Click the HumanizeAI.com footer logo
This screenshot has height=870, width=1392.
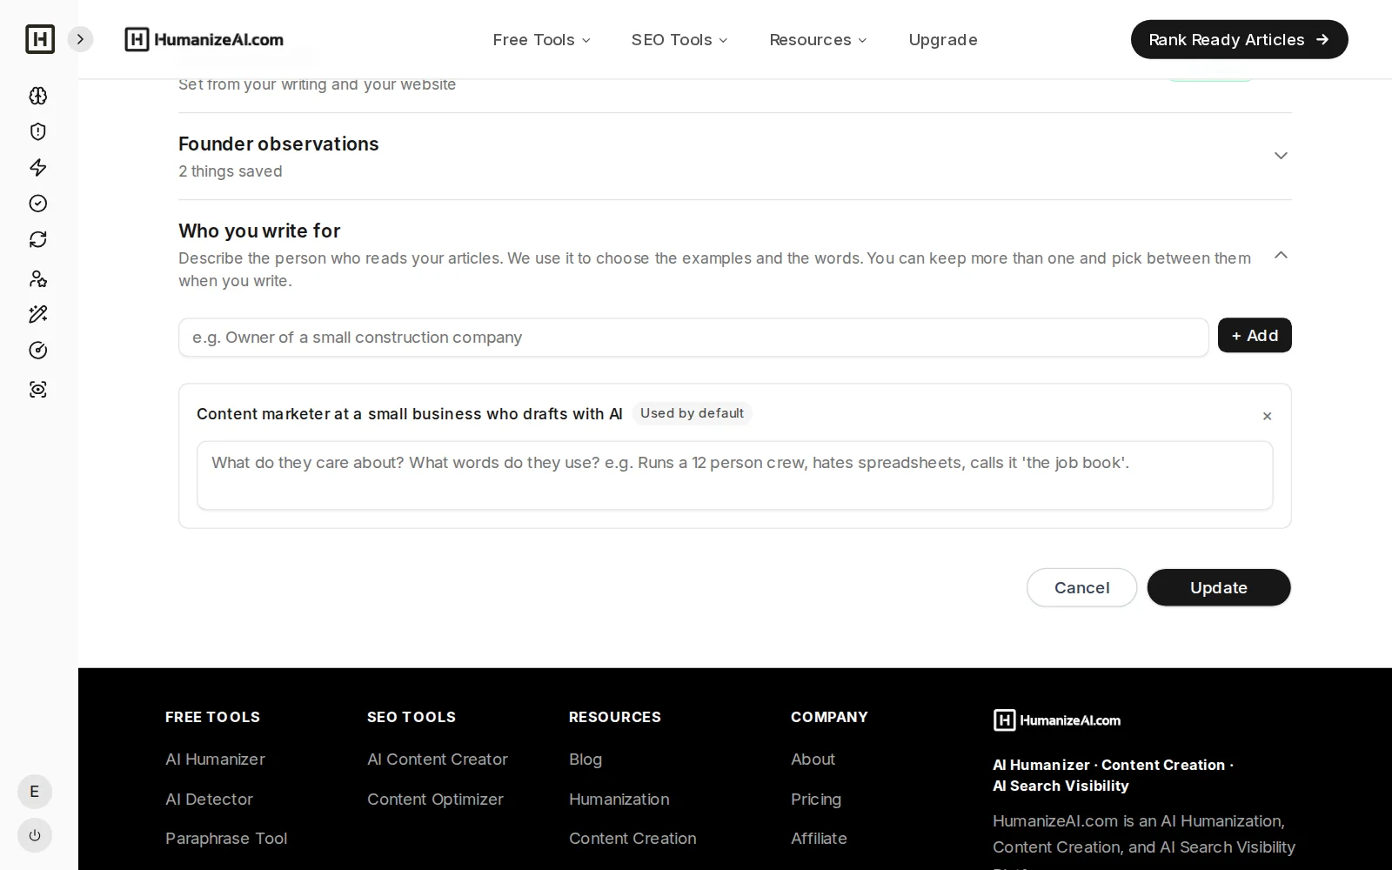[1057, 720]
